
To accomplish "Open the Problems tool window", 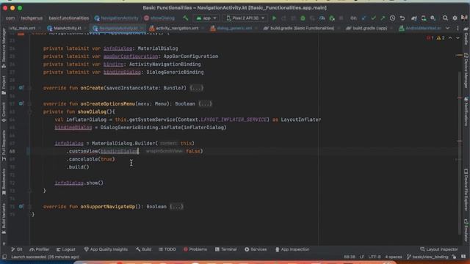I will (x=195, y=249).
